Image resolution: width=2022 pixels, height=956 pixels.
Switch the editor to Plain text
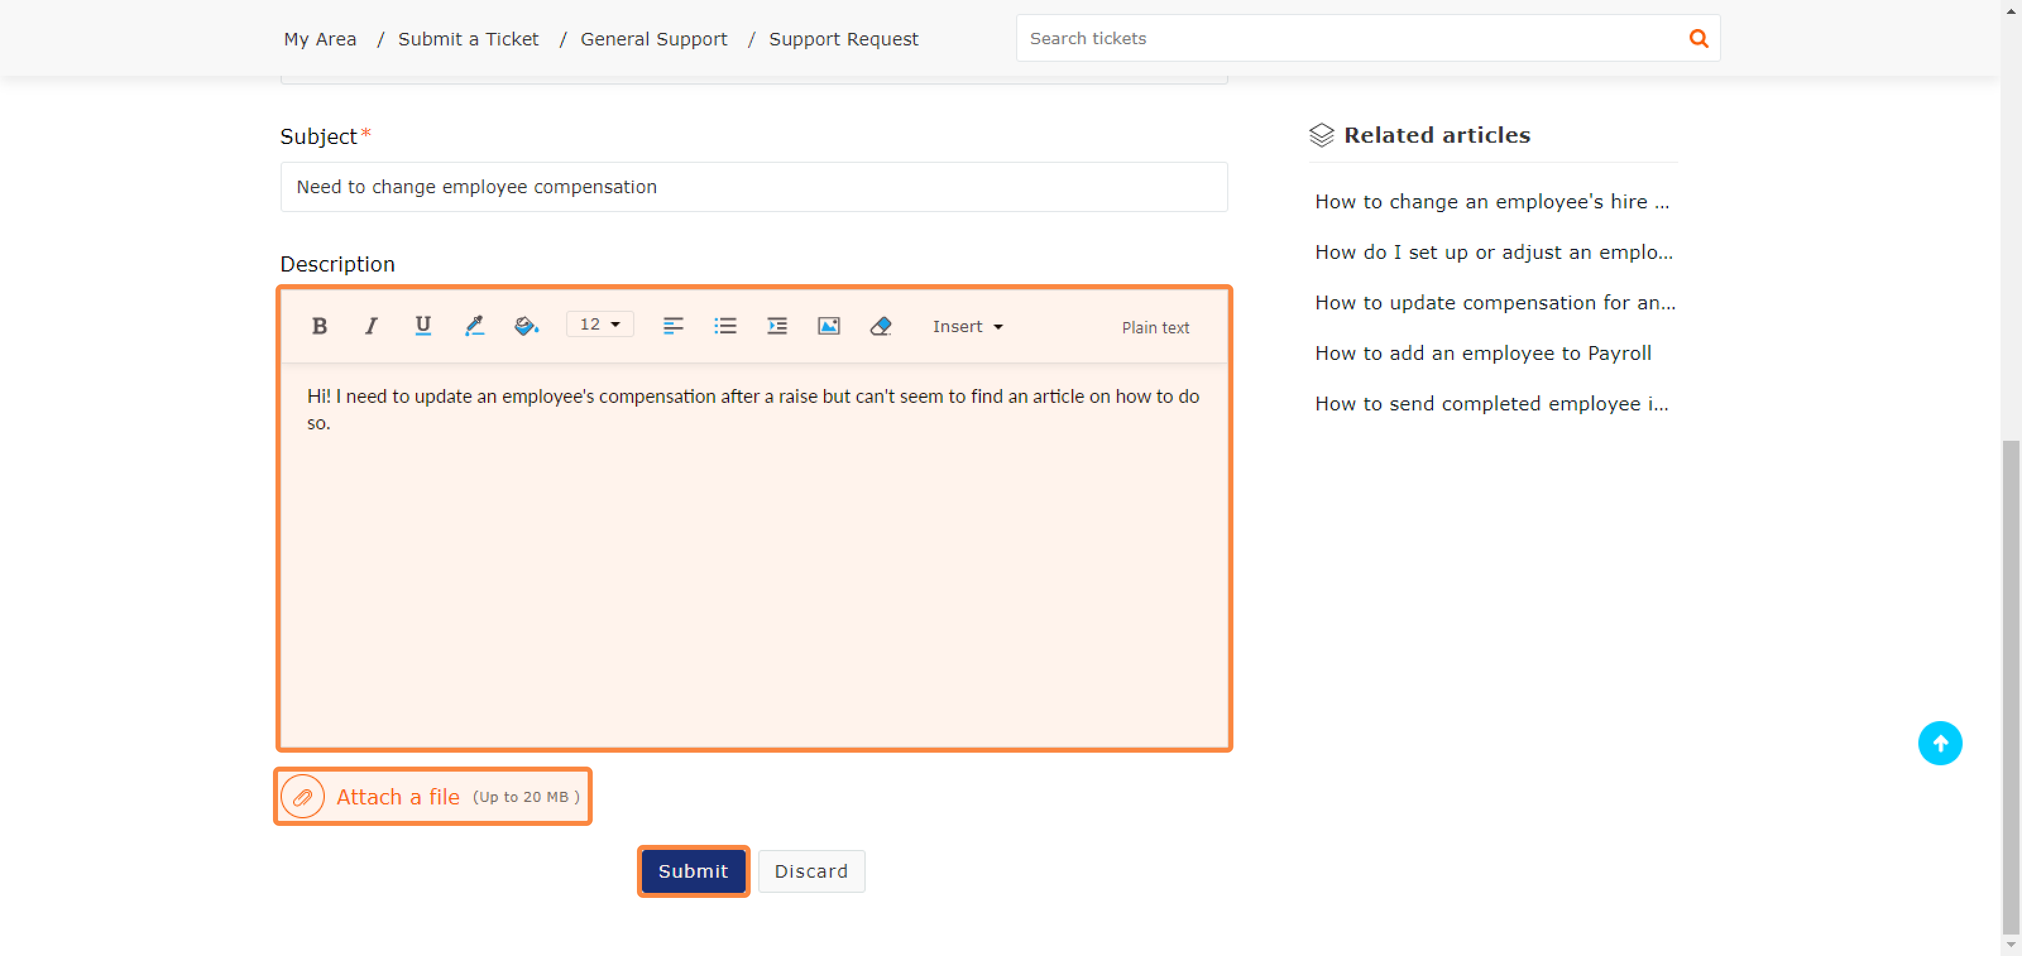click(1154, 327)
